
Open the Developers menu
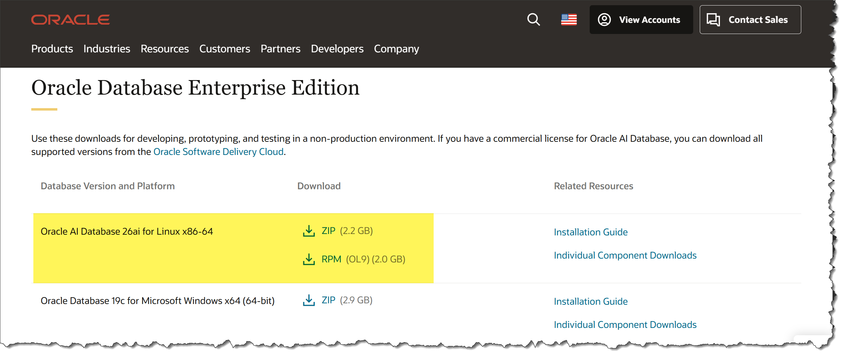pyautogui.click(x=337, y=49)
